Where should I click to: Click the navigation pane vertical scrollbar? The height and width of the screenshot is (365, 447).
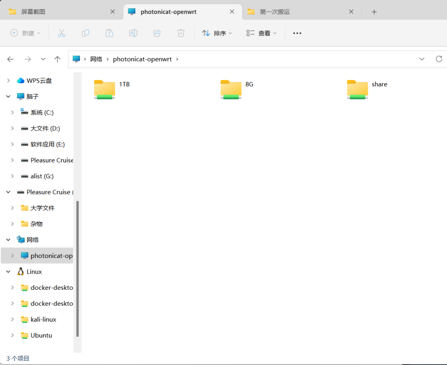(x=78, y=268)
